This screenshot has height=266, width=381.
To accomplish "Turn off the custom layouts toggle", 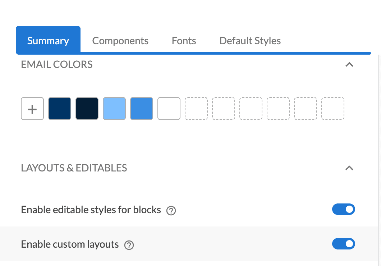I will click(x=344, y=244).
